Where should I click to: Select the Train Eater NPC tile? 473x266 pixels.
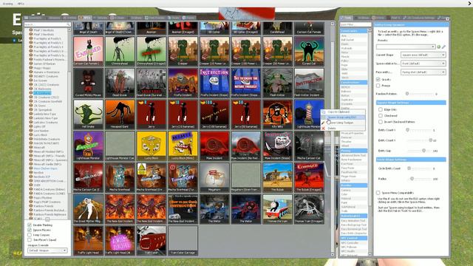pos(151,240)
